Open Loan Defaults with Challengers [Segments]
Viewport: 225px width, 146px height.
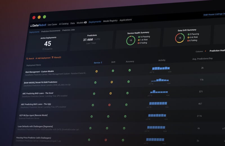[35, 126]
